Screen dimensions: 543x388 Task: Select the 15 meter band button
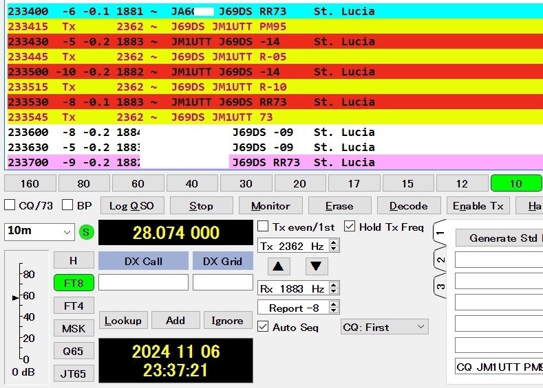pyautogui.click(x=408, y=183)
